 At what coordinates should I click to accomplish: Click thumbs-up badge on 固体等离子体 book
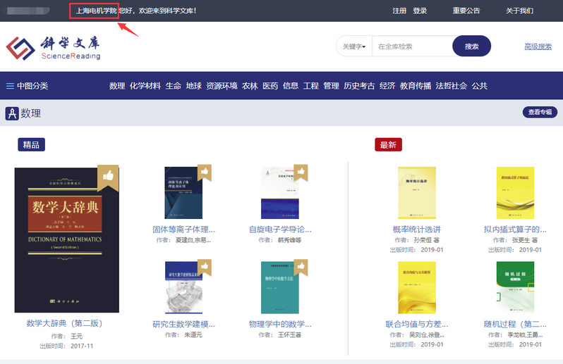(204, 172)
